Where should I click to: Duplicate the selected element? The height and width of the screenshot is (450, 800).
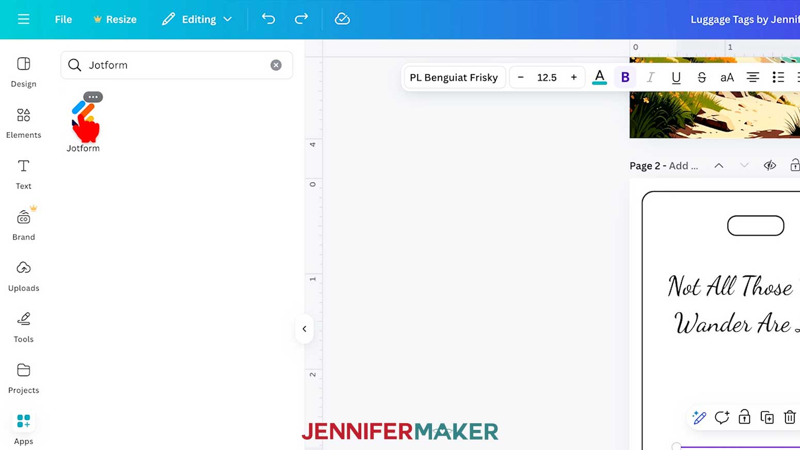pos(767,417)
